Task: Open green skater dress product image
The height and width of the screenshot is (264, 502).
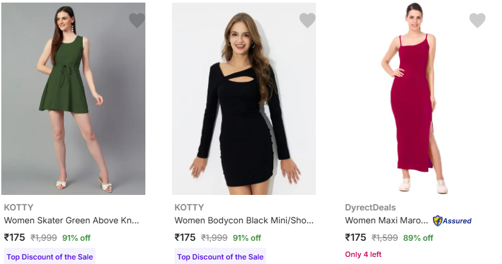Action: click(73, 100)
